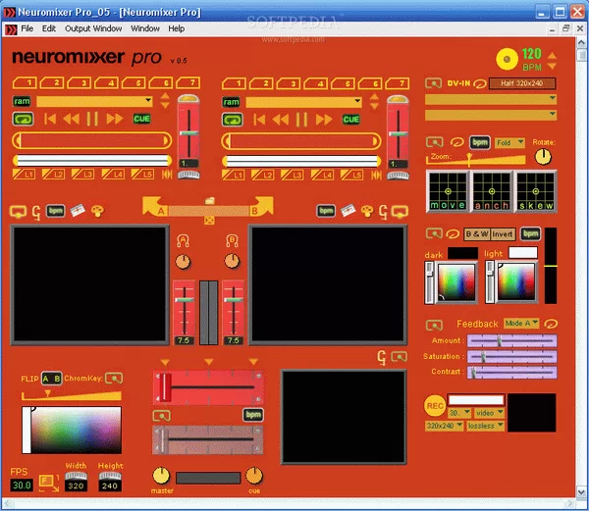589x511 pixels.
Task: Click the FLIP A B button
Action: (51, 379)
